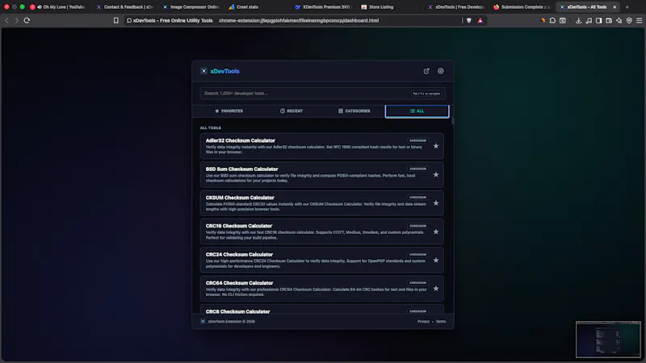Click the Checksum tag on the CRC16 card
The height and width of the screenshot is (363, 646).
(x=417, y=226)
